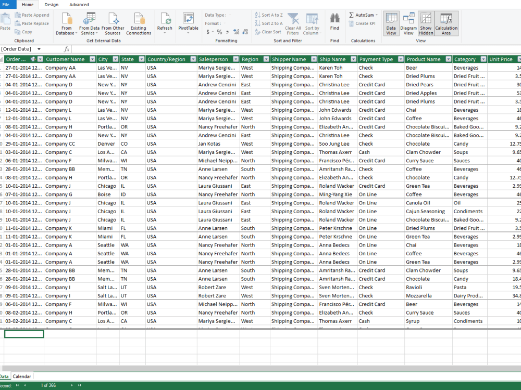This screenshot has width=521, height=390.
Task: Open Salesperson filter dropdown
Action: 236,59
